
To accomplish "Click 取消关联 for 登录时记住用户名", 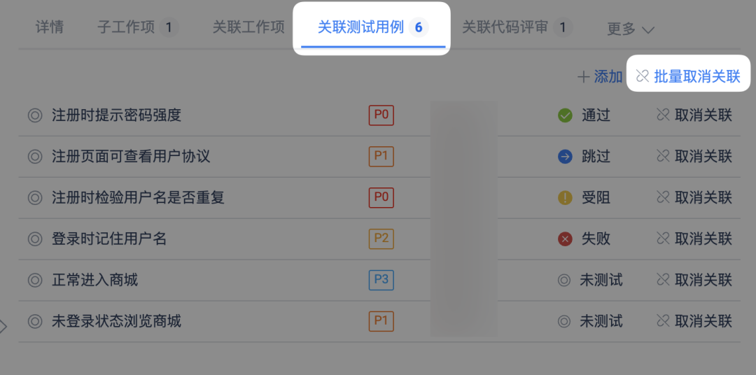I will pos(694,239).
